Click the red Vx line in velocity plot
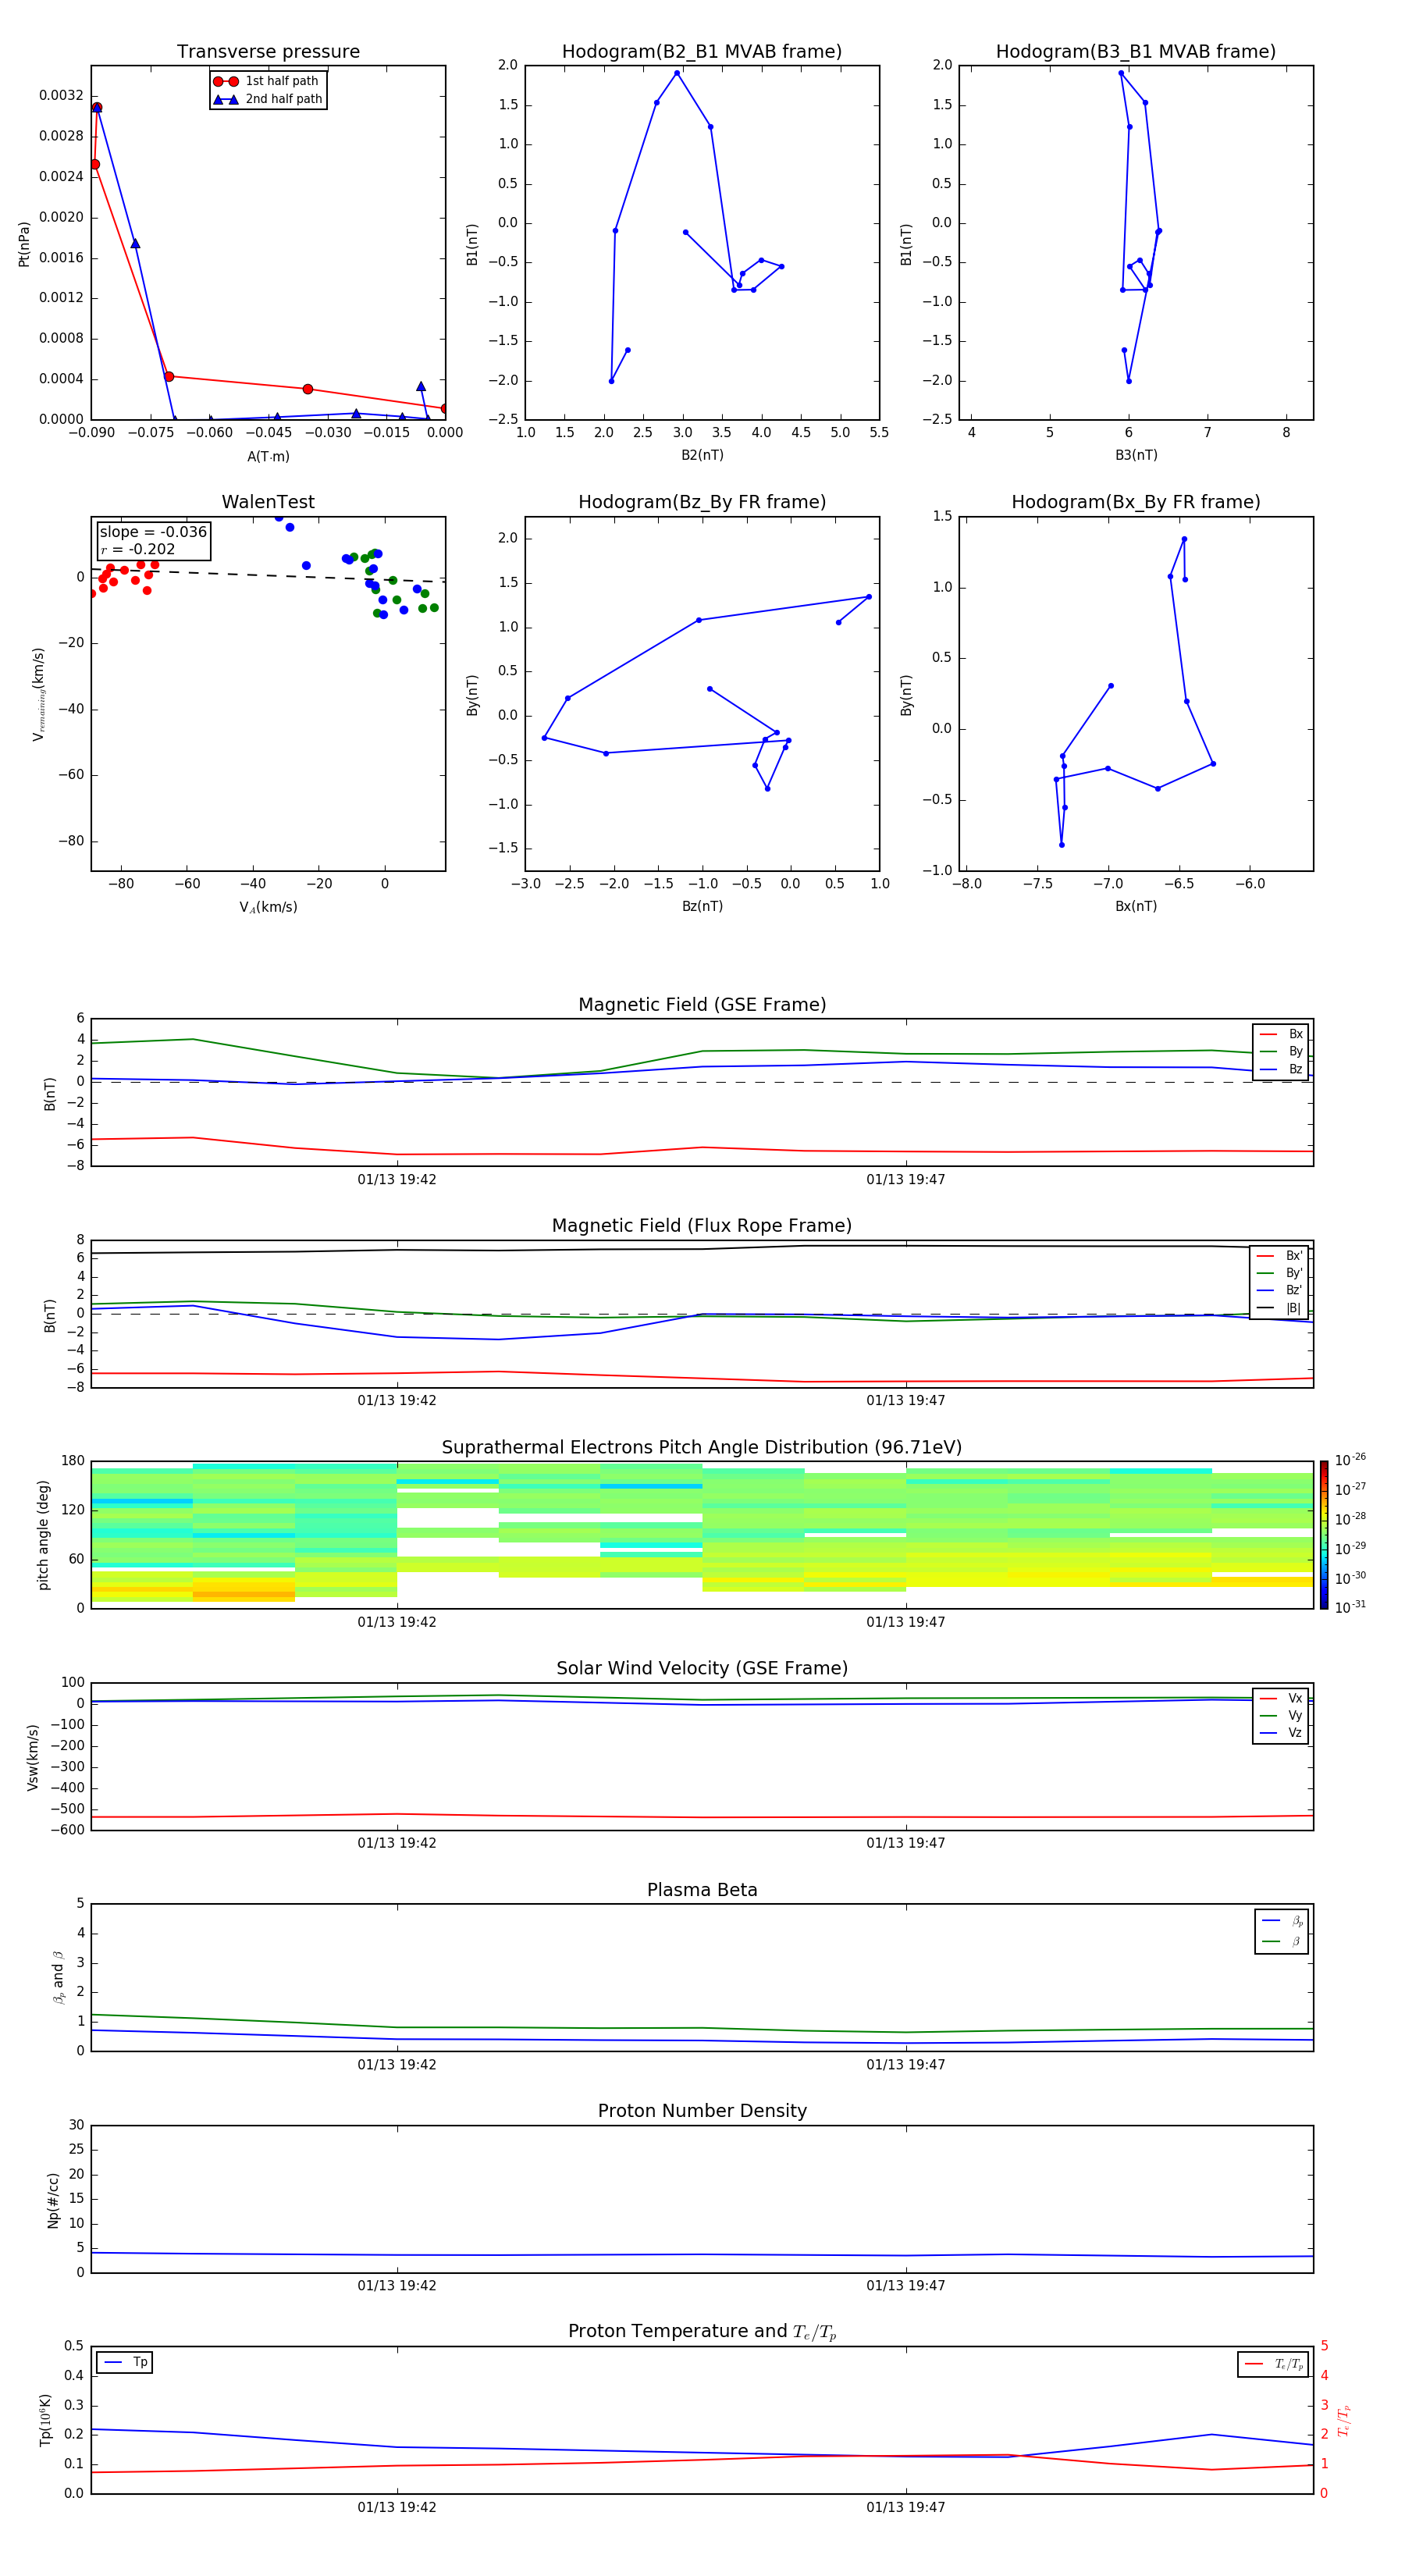1405x2576 pixels. [x=702, y=1817]
